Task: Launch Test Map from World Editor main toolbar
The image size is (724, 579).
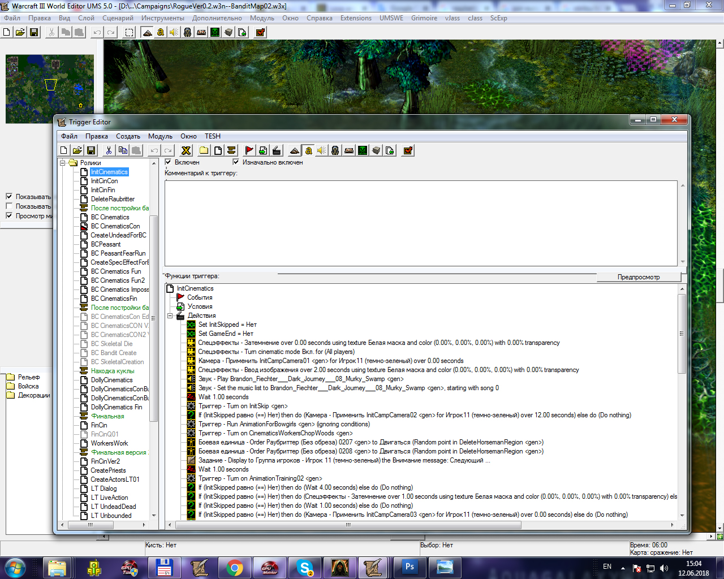Action: click(260, 32)
